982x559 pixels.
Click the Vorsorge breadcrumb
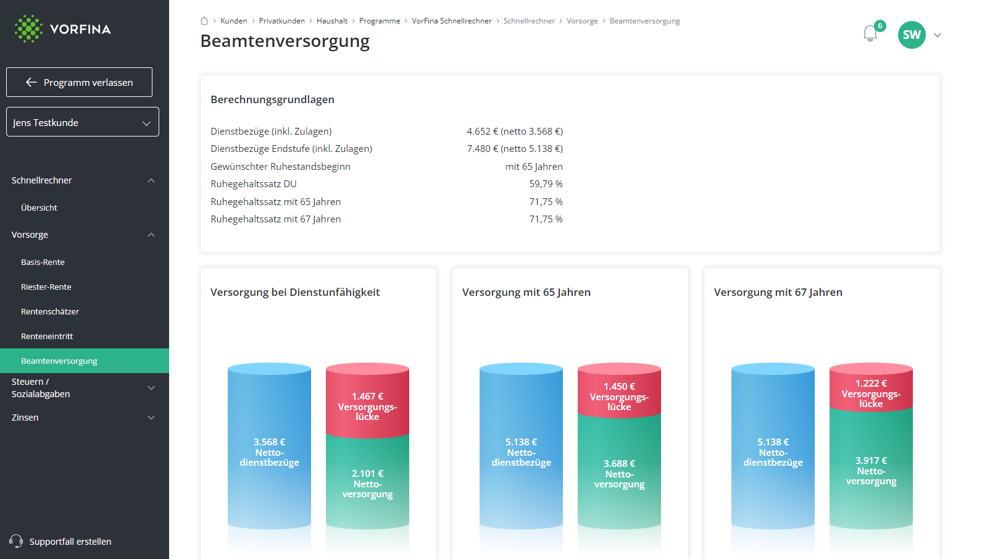(x=582, y=21)
